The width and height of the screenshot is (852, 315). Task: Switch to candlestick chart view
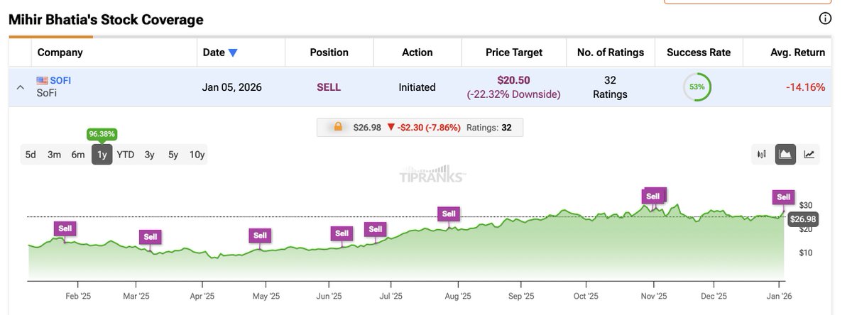point(762,154)
